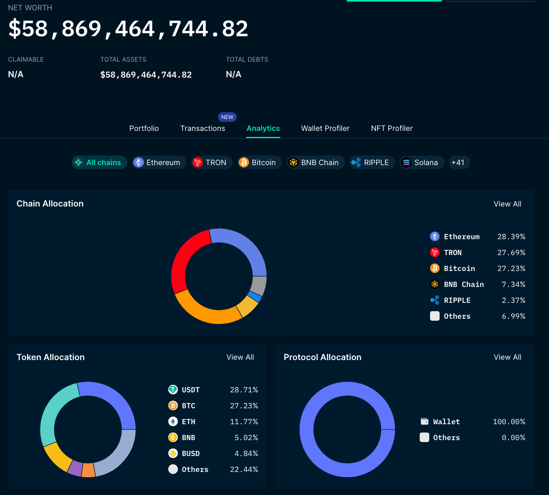Click the USDT 28.71% value

pyautogui.click(x=244, y=390)
